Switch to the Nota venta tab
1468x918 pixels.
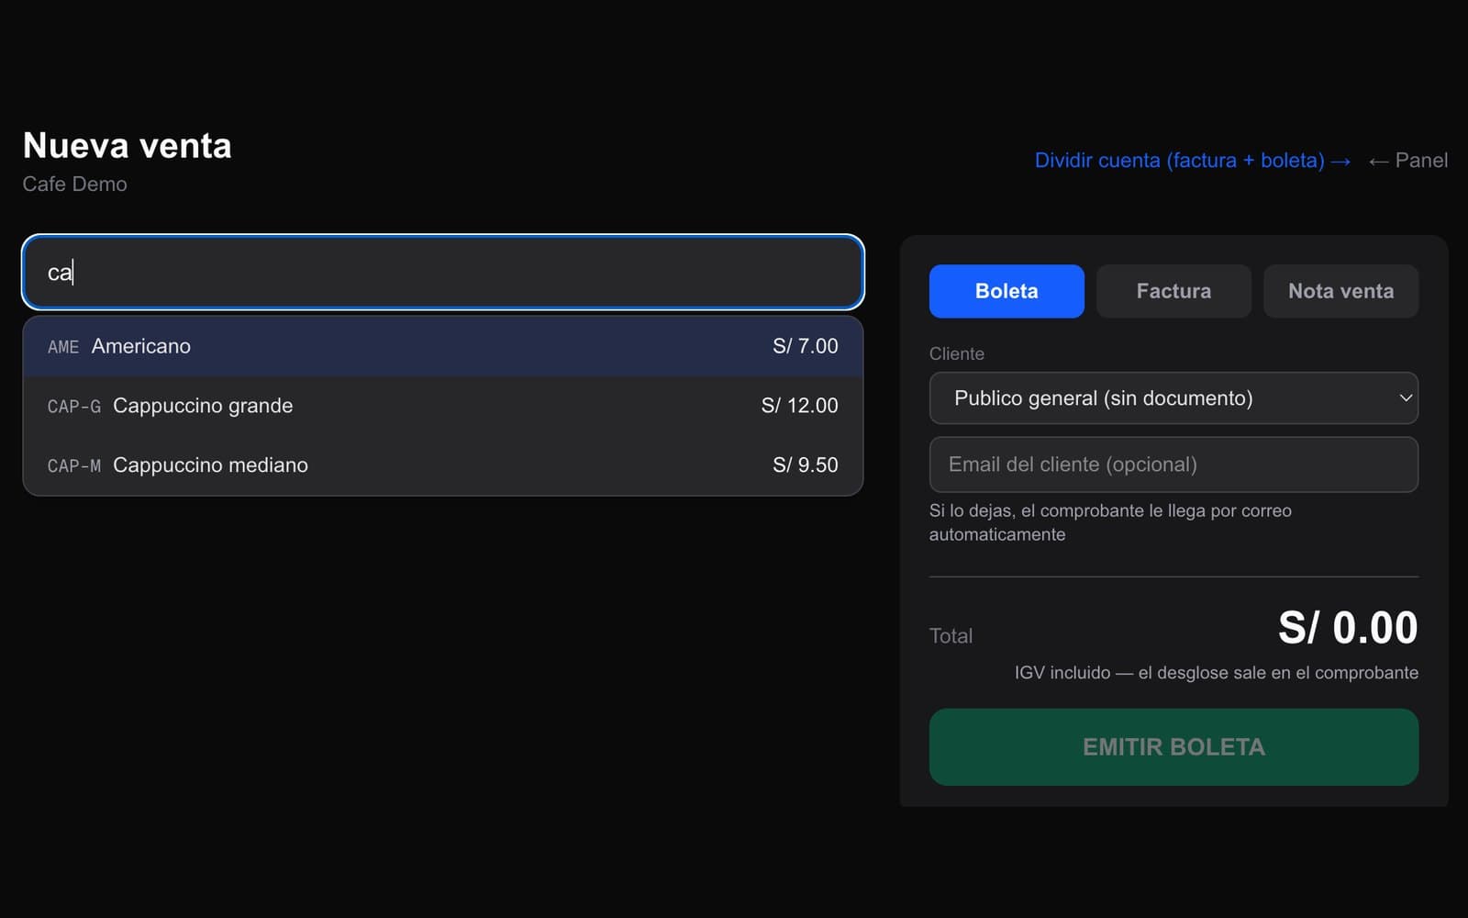1340,291
